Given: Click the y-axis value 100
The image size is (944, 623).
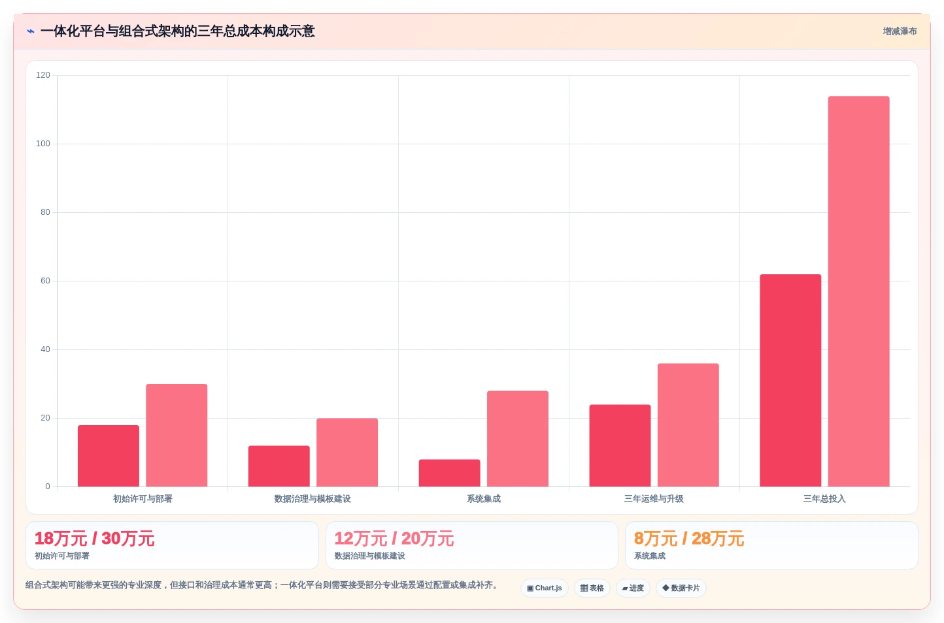Looking at the screenshot, I should 43,144.
